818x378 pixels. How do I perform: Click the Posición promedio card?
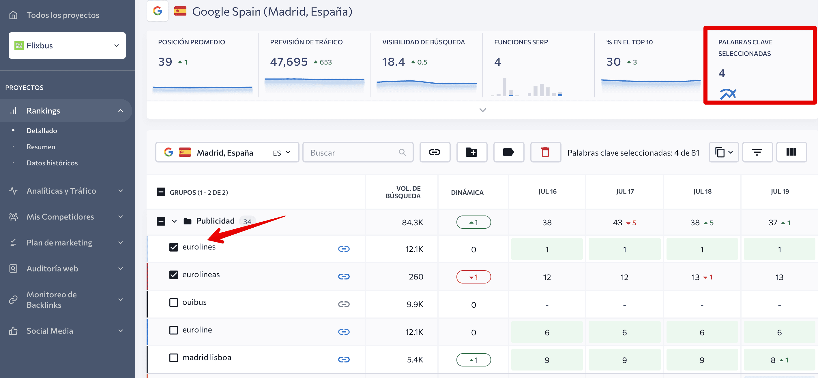pos(202,65)
